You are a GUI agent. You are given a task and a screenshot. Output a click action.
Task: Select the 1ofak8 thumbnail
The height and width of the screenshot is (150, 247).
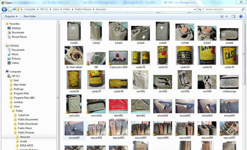229,34
